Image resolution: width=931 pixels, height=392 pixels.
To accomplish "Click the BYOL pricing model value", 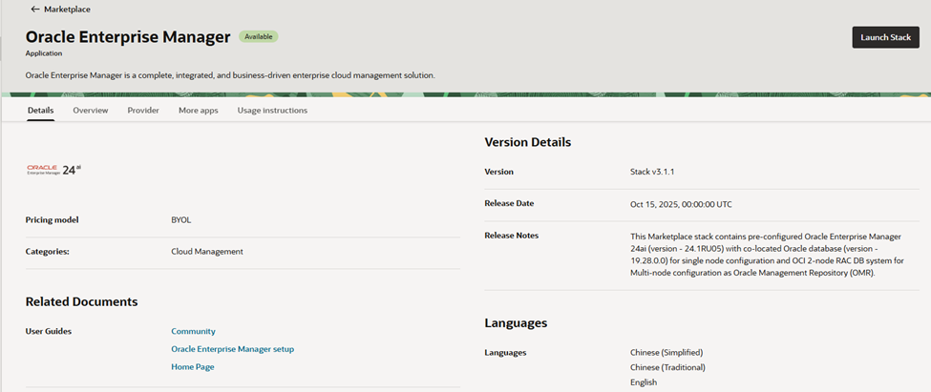I will click(x=181, y=219).
